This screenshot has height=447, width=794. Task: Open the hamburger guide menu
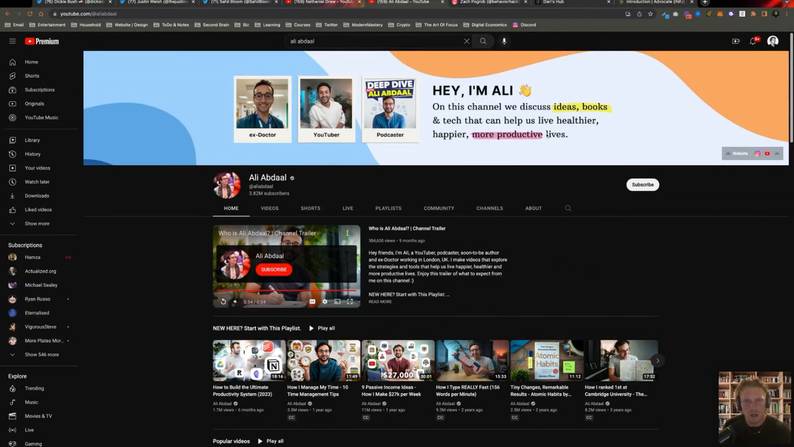[x=12, y=41]
